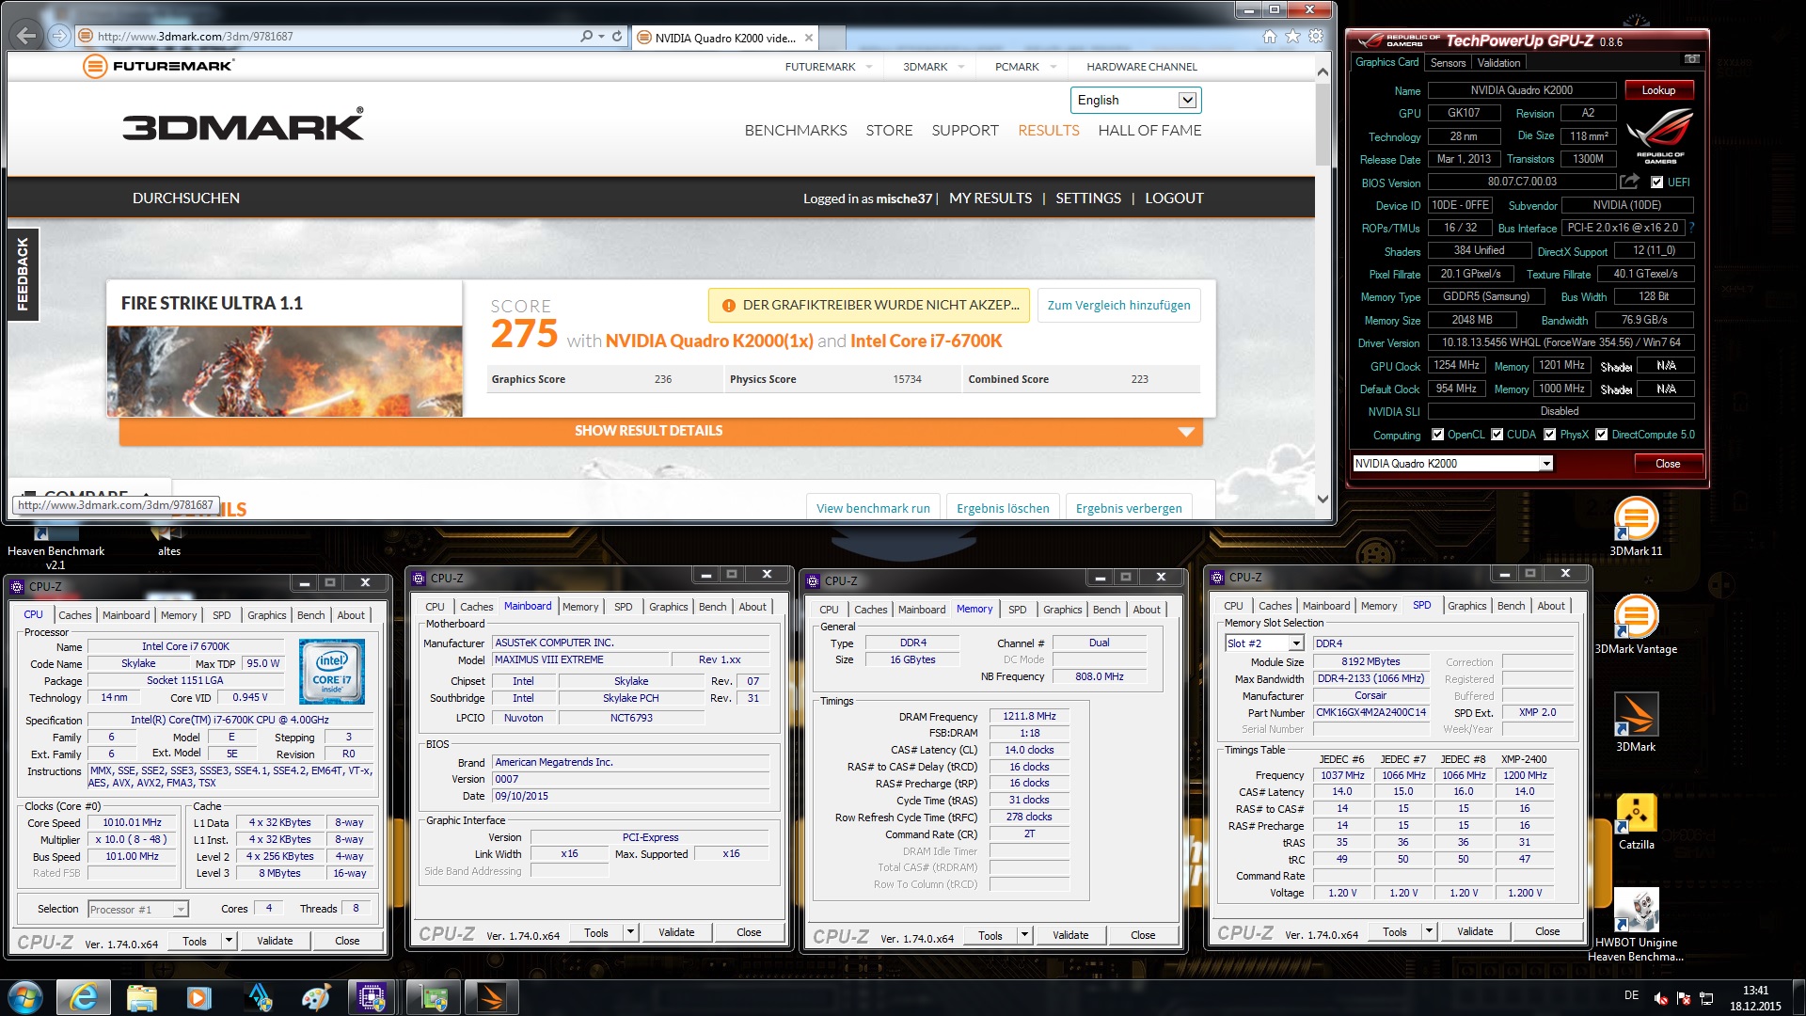This screenshot has width=1806, height=1016.
Task: Go back with the browser back arrow
Action: click(26, 36)
